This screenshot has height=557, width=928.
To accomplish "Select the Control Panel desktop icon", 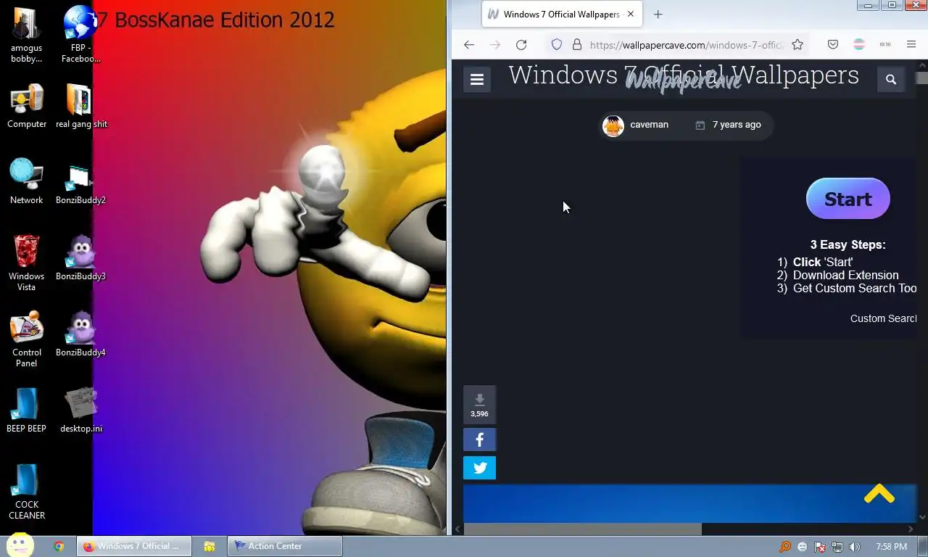I will (x=26, y=339).
